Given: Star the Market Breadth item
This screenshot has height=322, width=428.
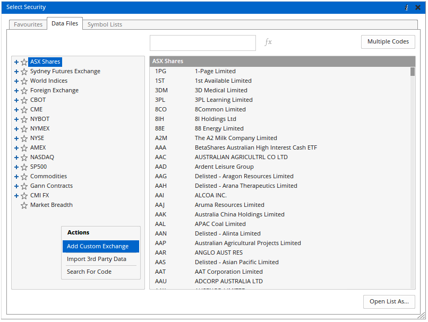Looking at the screenshot, I should click(24, 205).
